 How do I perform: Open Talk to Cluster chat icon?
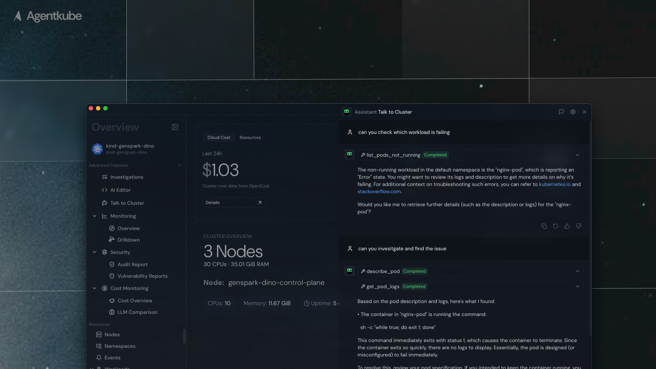[105, 203]
